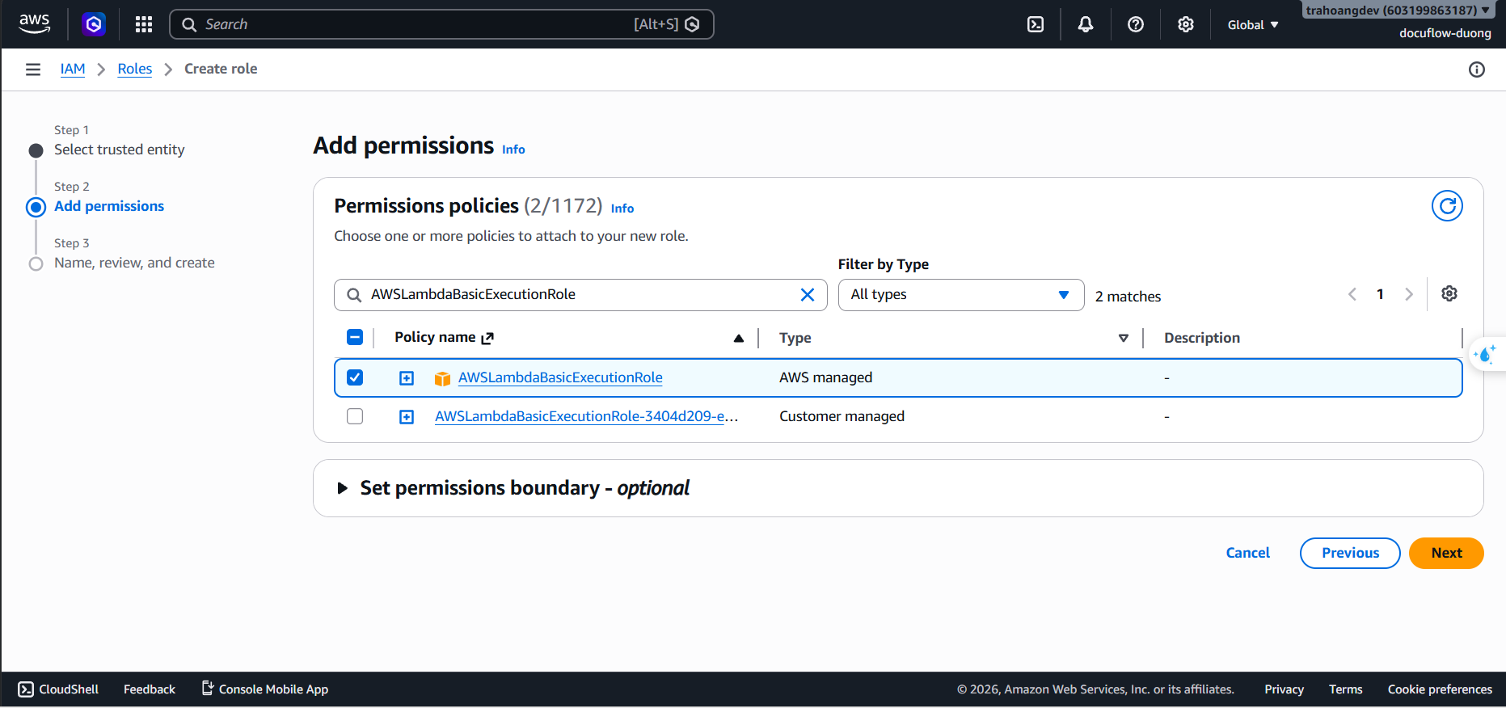1506x708 pixels.
Task: Open the Filter by Type dropdown
Action: 961,295
